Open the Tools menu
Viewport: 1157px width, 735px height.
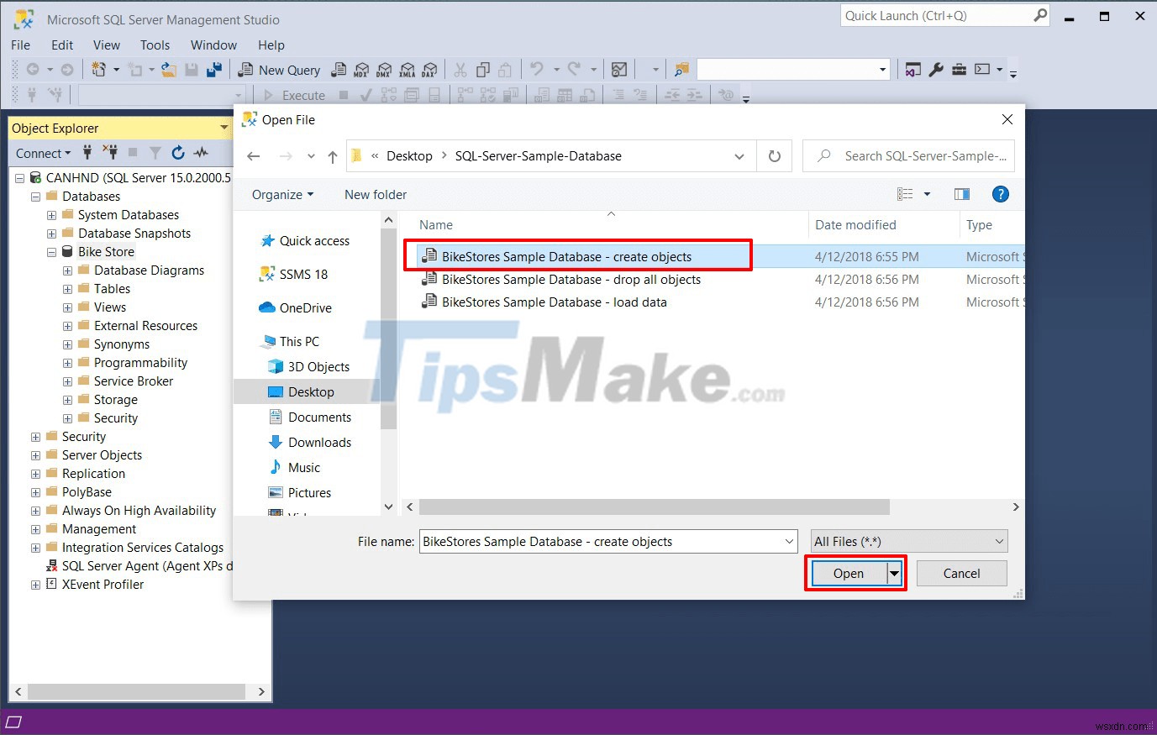pyautogui.click(x=155, y=45)
